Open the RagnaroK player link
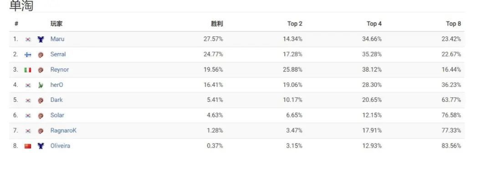The height and width of the screenshot is (184, 492). click(63, 130)
